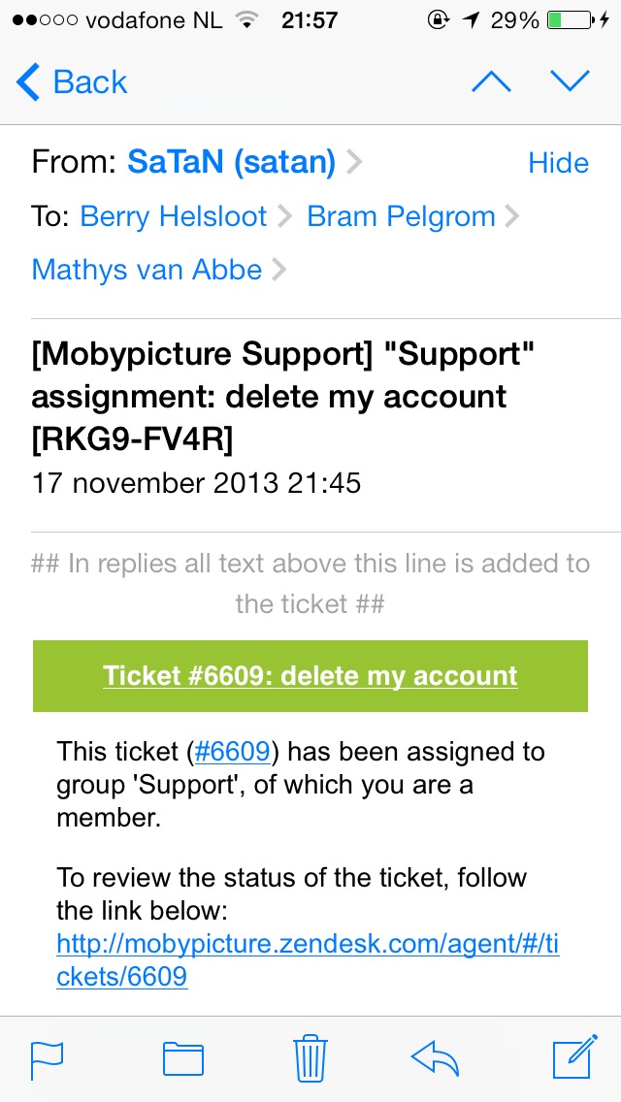Tap Back to return to inbox
The image size is (621, 1102).
73,82
